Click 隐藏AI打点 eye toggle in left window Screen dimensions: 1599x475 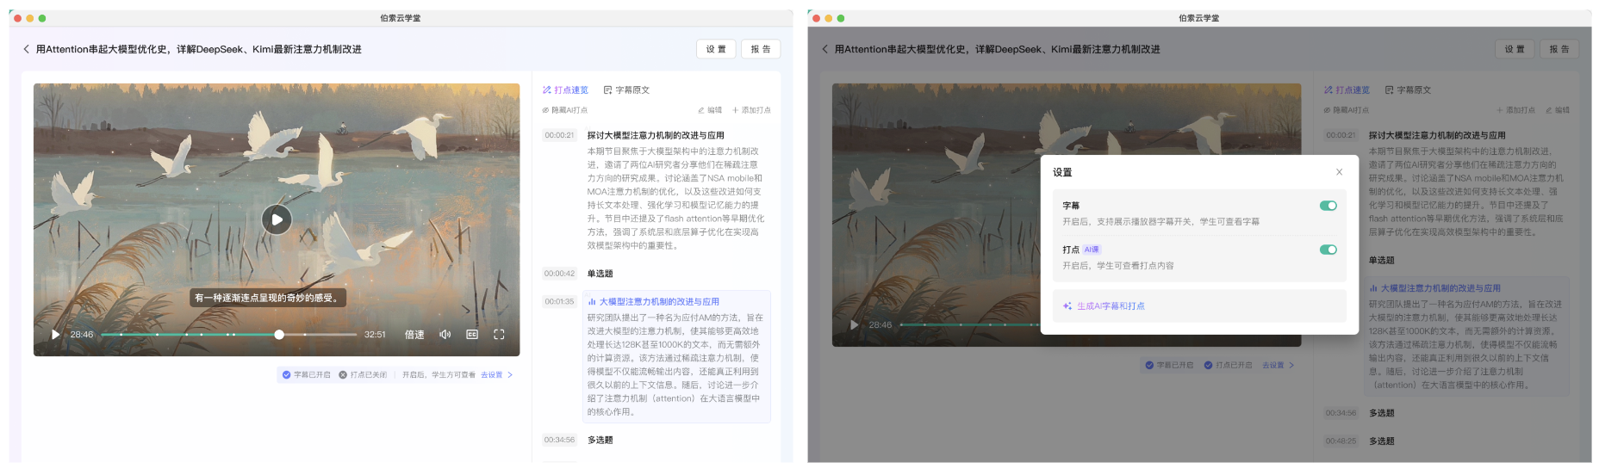(x=564, y=110)
